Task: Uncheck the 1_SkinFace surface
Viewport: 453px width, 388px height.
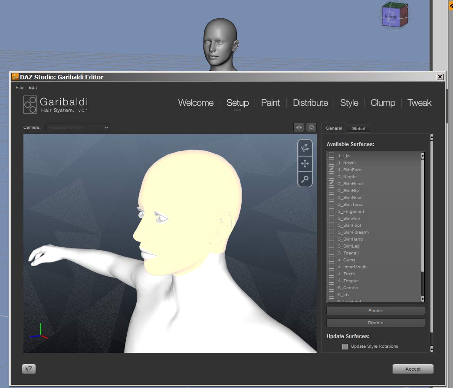Action: [x=332, y=169]
